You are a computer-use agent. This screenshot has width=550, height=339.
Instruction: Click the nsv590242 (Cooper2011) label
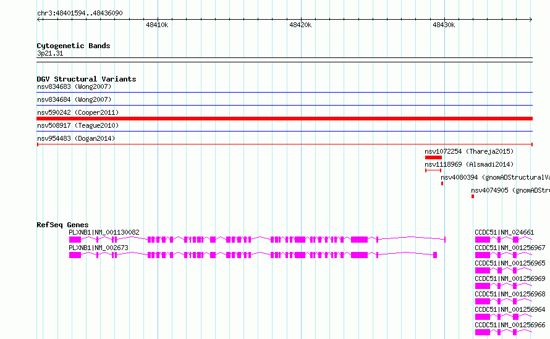tap(78, 112)
